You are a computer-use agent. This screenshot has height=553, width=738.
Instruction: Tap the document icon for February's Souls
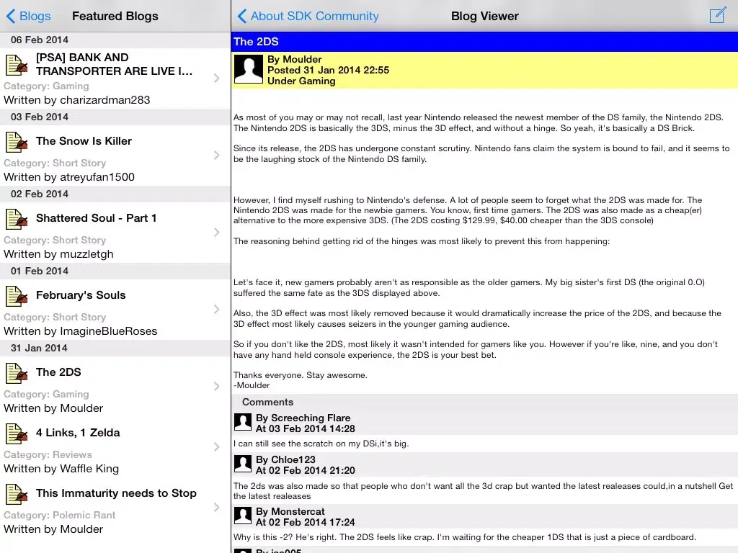[17, 296]
